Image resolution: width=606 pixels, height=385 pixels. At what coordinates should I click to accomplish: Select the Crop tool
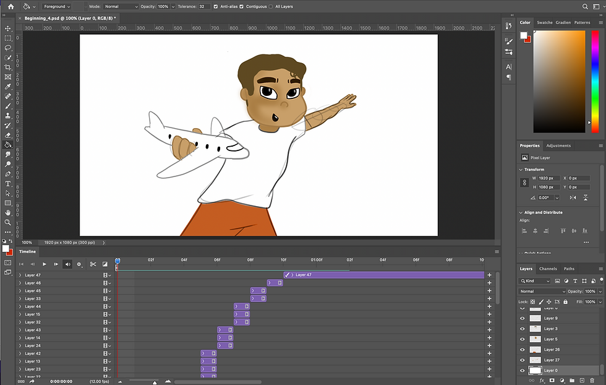point(7,67)
